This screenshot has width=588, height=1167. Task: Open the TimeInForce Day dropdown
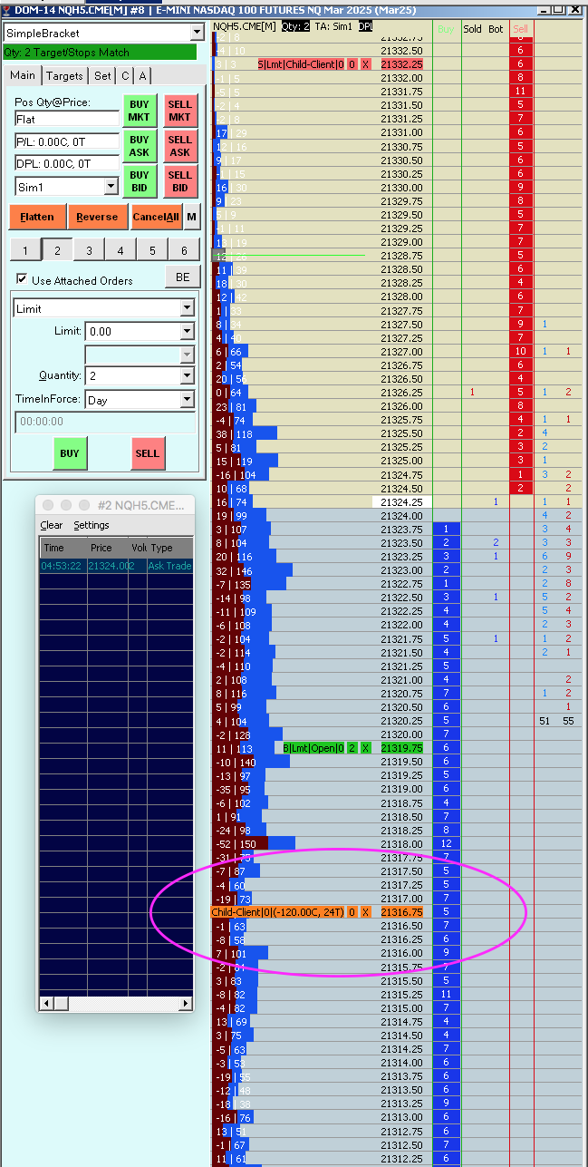[187, 399]
